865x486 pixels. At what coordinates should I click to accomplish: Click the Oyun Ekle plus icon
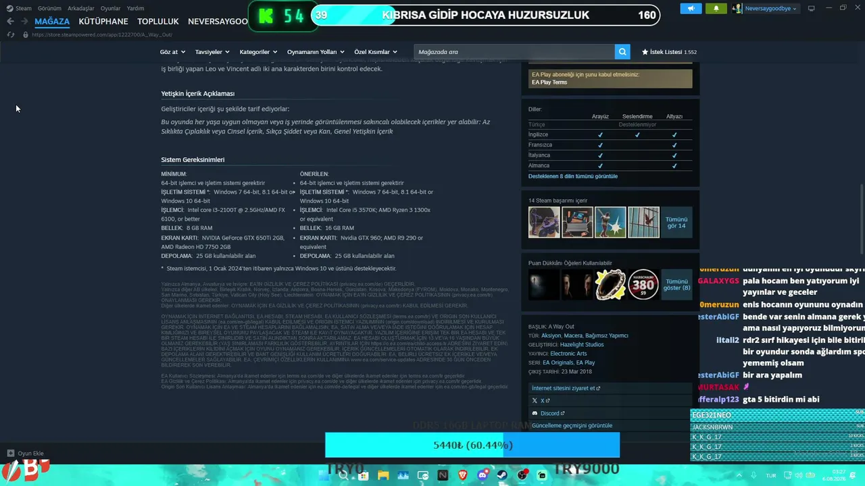click(10, 454)
